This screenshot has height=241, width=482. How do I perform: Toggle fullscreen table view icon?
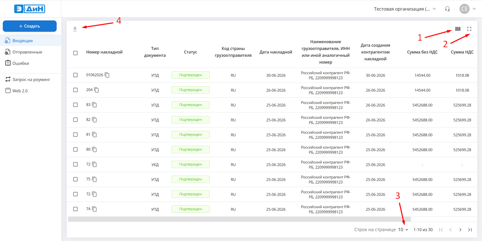coord(469,29)
